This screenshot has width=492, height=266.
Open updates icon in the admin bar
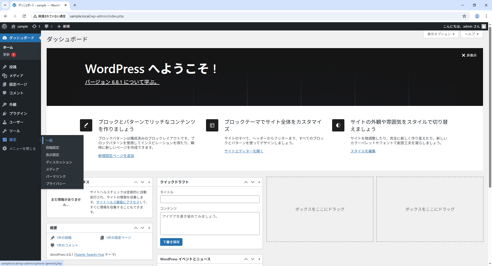[34, 26]
